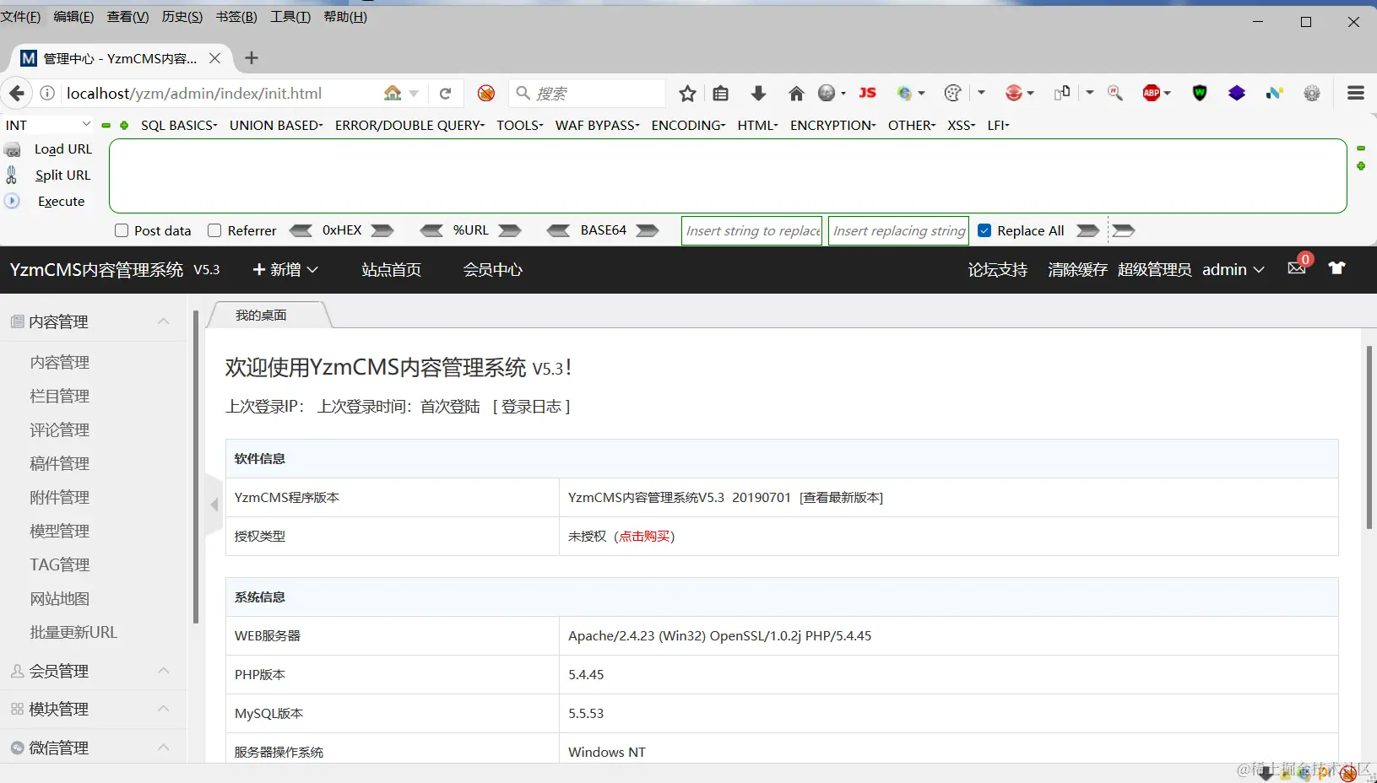
Task: Apply %URL encode right arrow
Action: (x=510, y=230)
